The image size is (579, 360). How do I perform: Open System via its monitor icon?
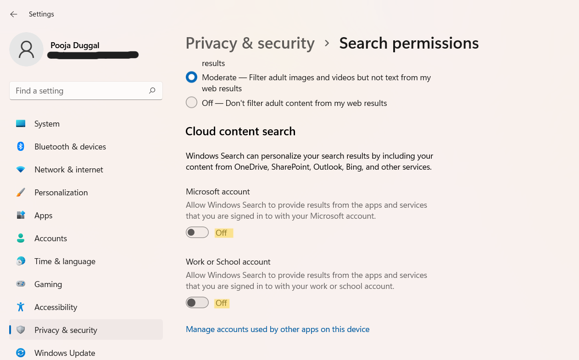21,124
